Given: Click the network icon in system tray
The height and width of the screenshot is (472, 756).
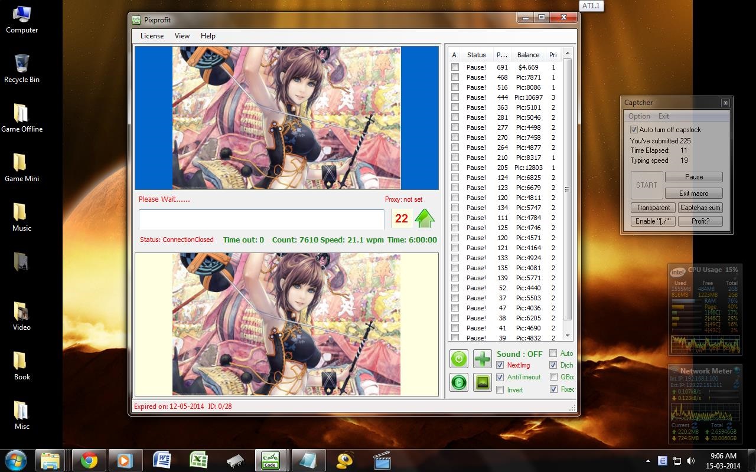Looking at the screenshot, I should pos(677,461).
